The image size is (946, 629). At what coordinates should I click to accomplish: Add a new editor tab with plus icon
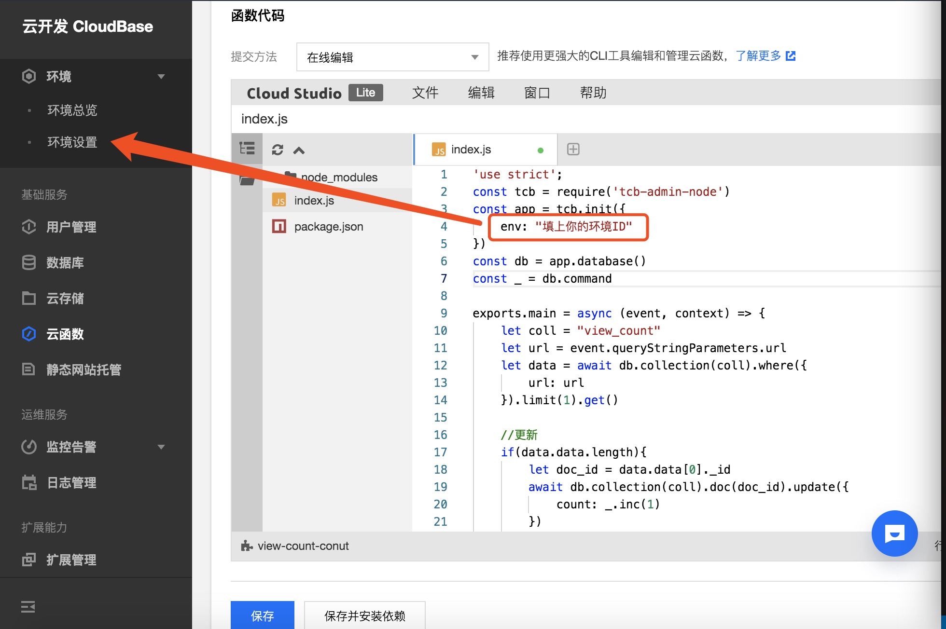[573, 149]
